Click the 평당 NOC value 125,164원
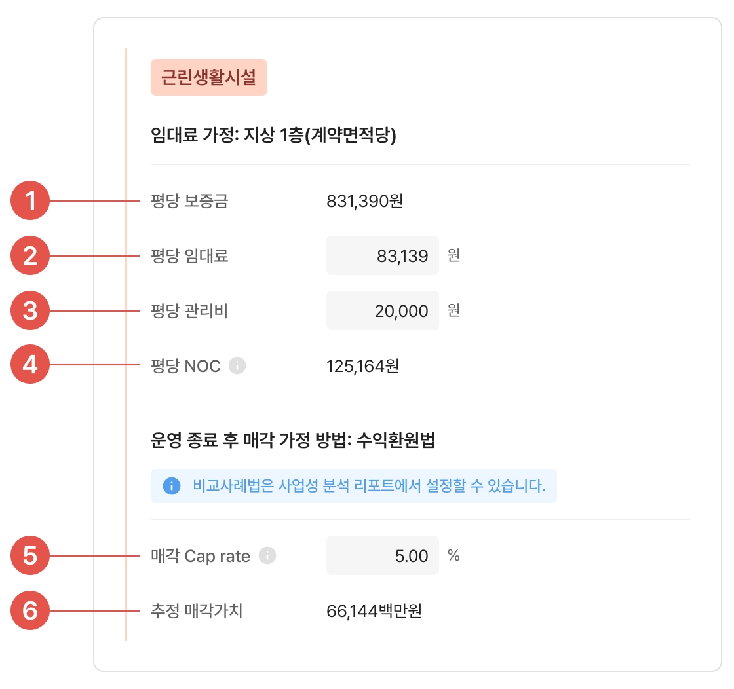 [363, 365]
